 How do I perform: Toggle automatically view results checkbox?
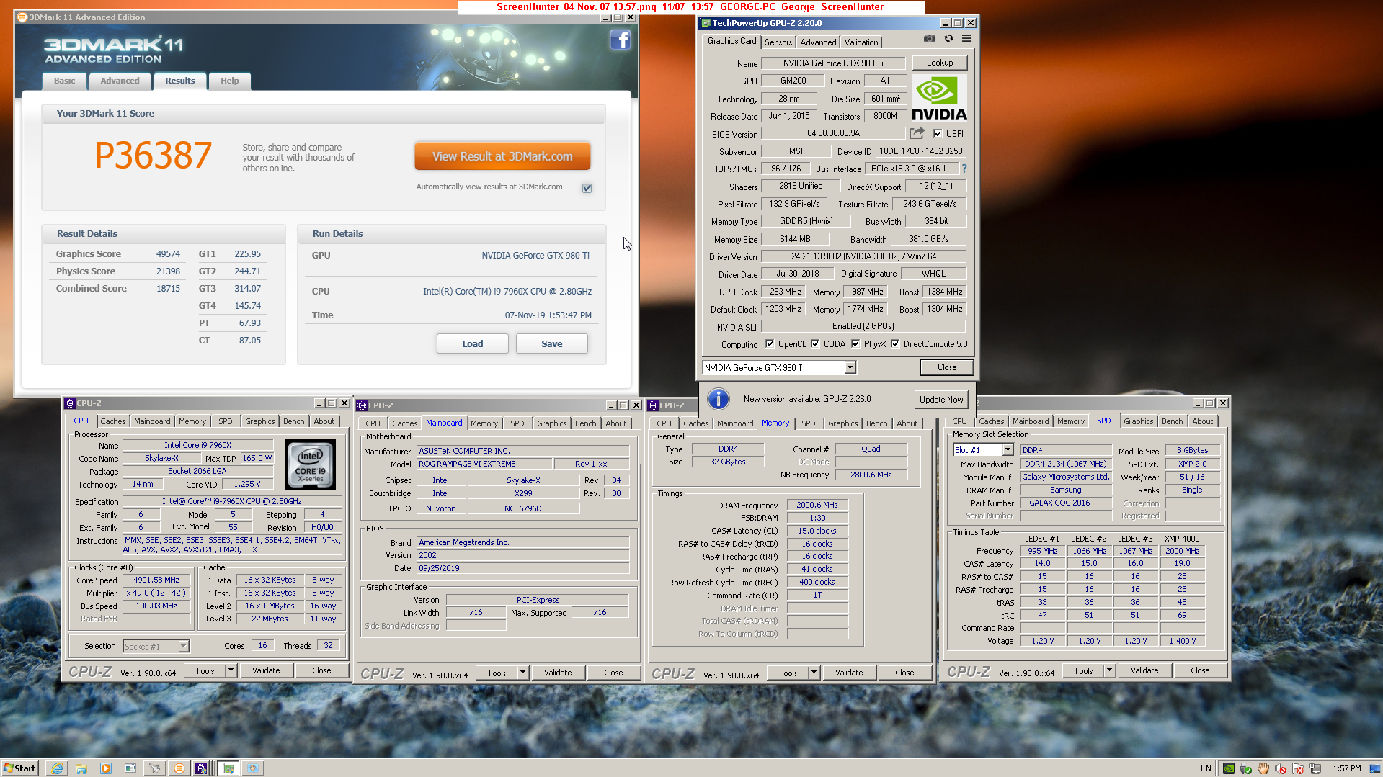(587, 188)
